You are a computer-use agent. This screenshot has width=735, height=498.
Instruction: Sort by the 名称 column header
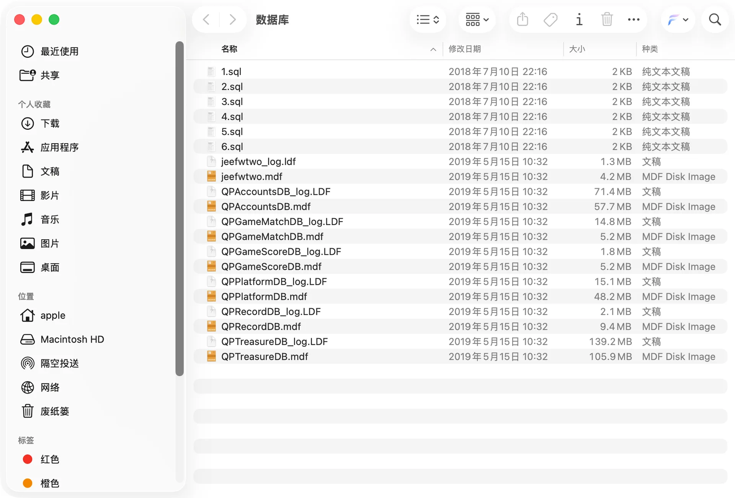point(229,49)
